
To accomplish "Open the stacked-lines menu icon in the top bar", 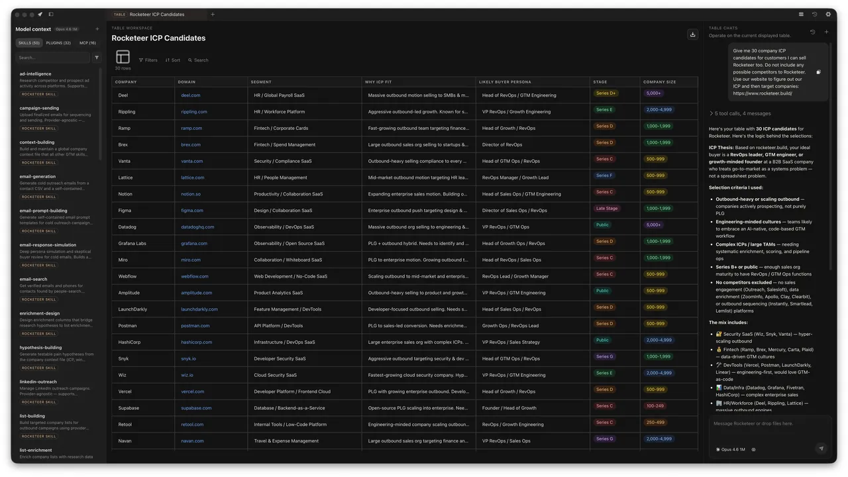I will click(801, 14).
